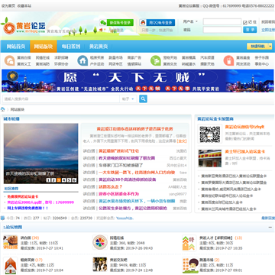Click the blue magnifier search icon

point(143,99)
